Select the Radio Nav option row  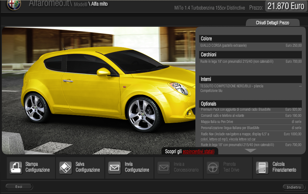click(251, 137)
